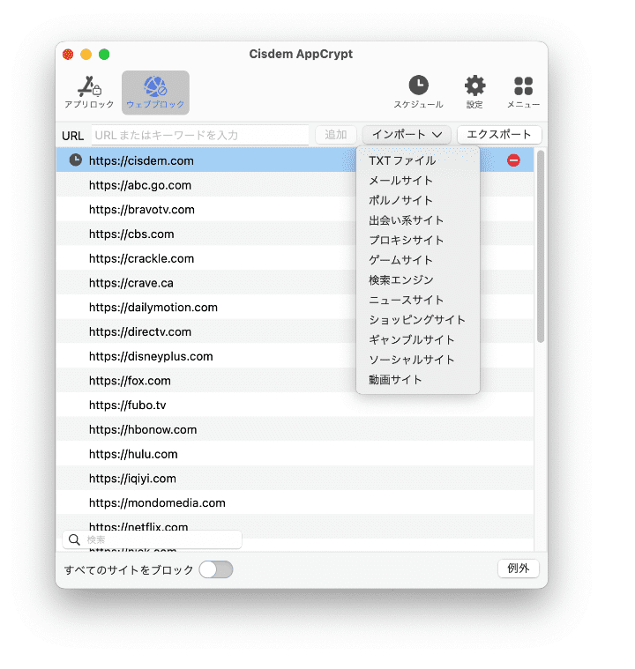635x669 pixels.
Task: Select the https://hbonow.com row
Action: (x=295, y=429)
